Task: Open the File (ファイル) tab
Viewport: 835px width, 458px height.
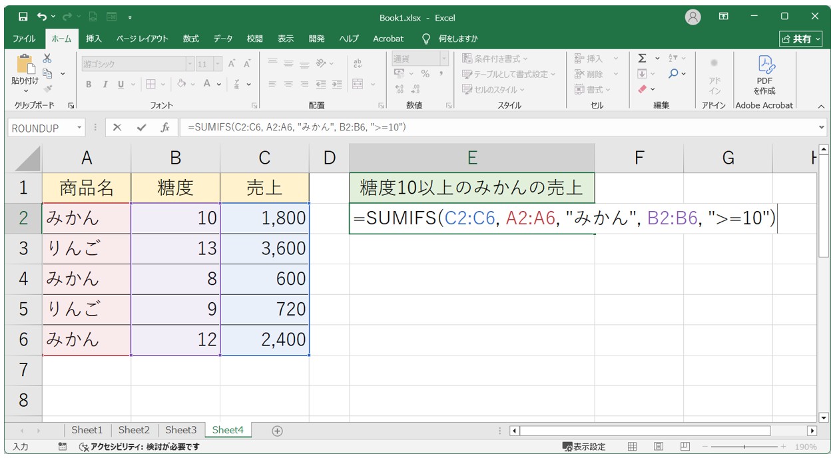Action: click(x=25, y=39)
